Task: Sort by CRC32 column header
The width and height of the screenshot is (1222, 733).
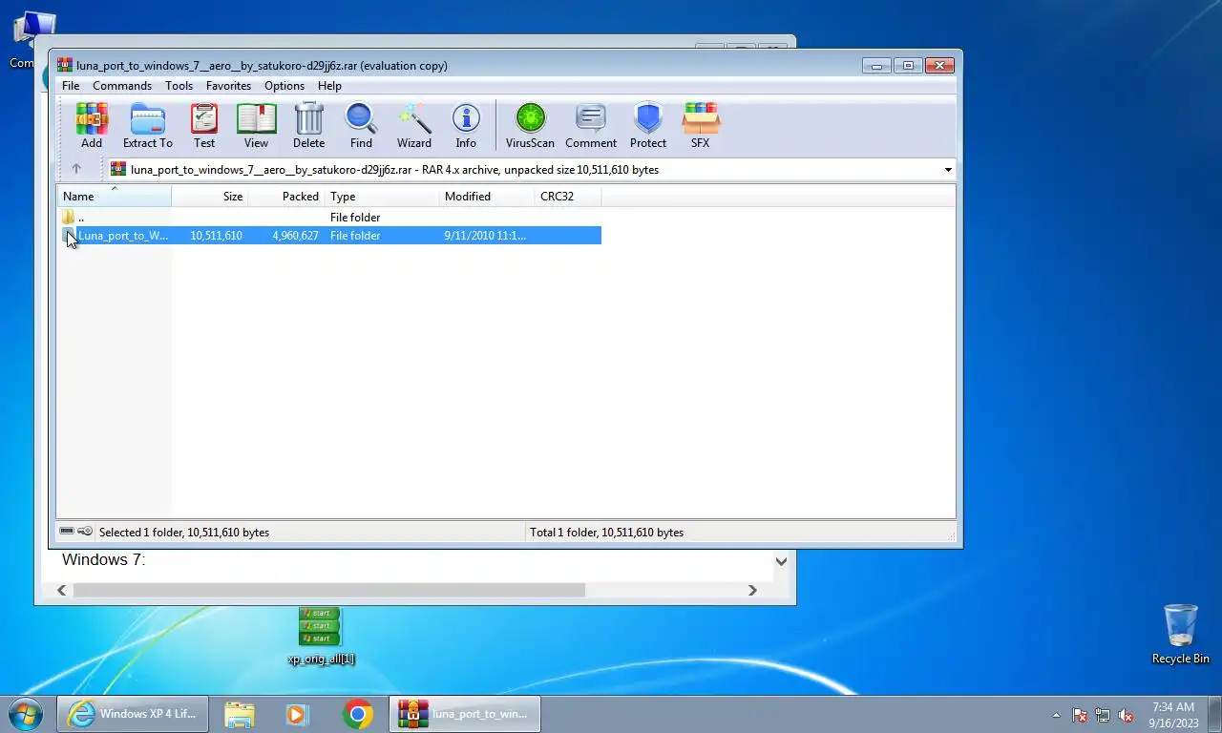Action: [568, 197]
